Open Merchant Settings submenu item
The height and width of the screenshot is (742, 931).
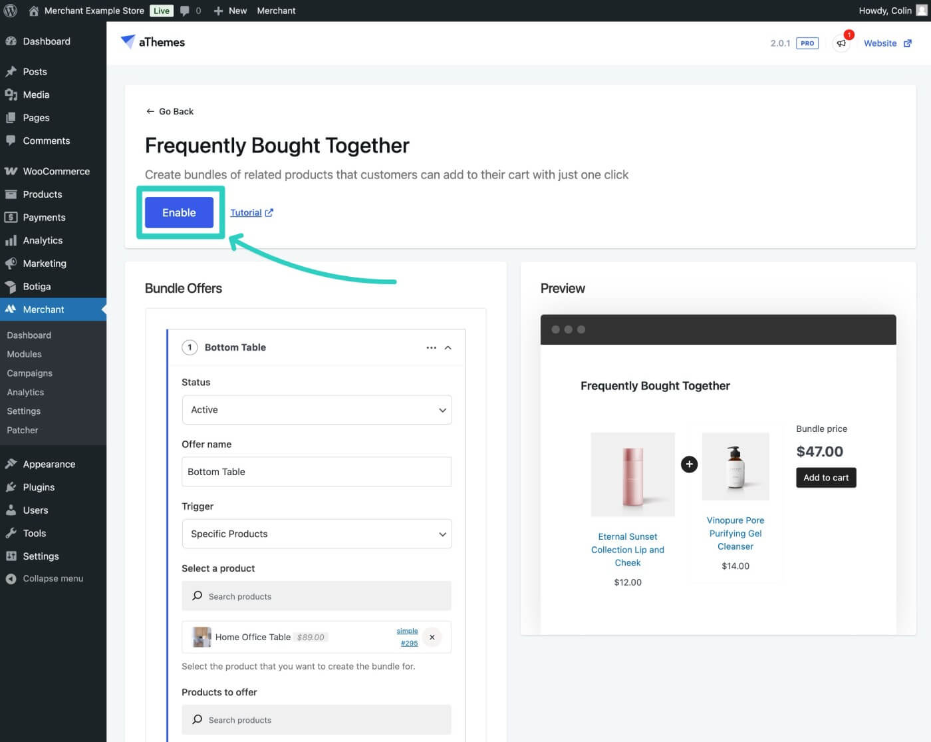click(23, 411)
